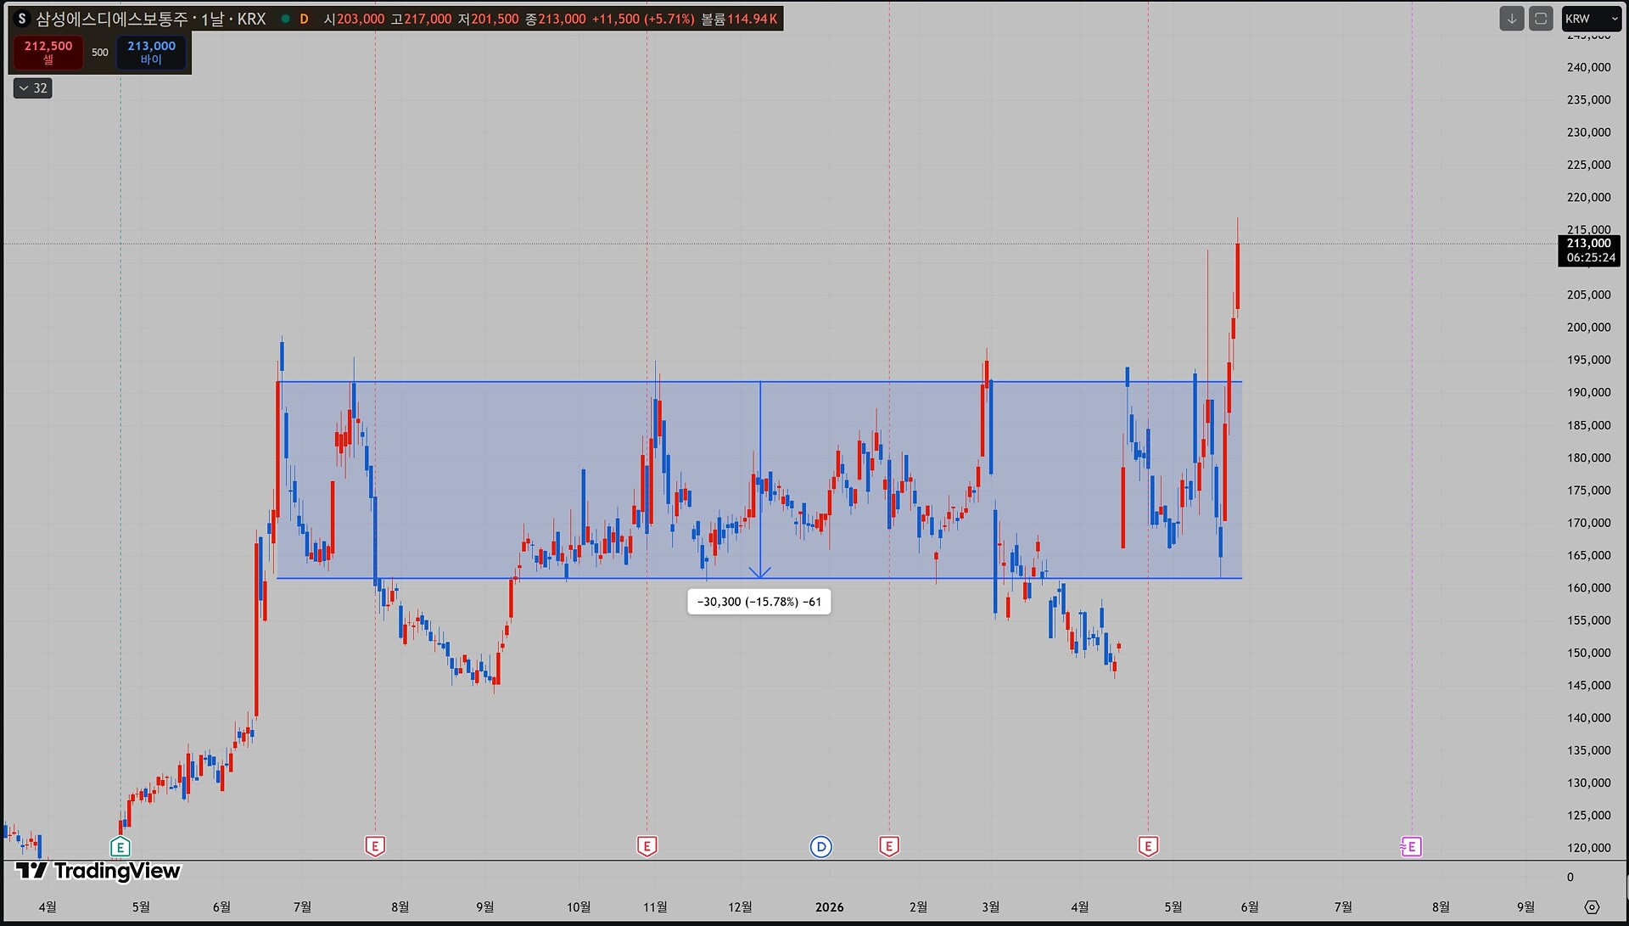Click the 120,000 price scale label
This screenshot has height=926, width=1629.
coord(1588,847)
